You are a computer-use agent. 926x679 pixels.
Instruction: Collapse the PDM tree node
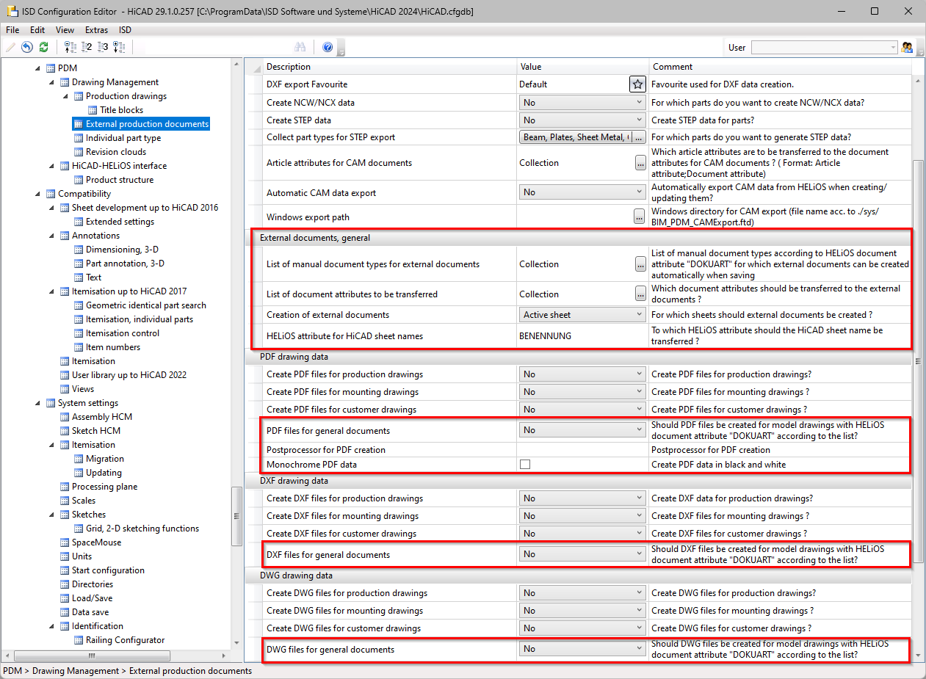click(x=37, y=68)
